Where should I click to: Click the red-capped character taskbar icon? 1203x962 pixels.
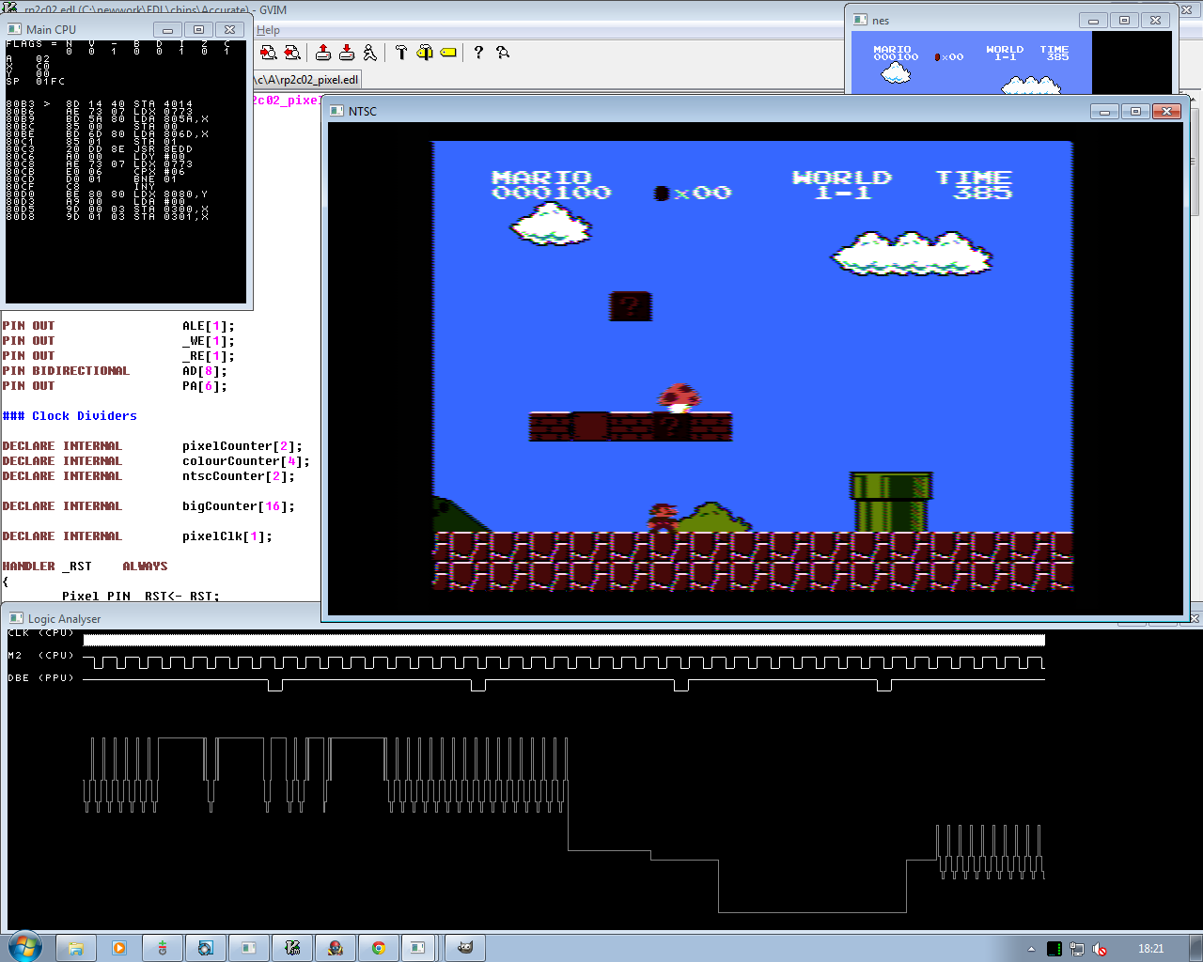click(336, 948)
